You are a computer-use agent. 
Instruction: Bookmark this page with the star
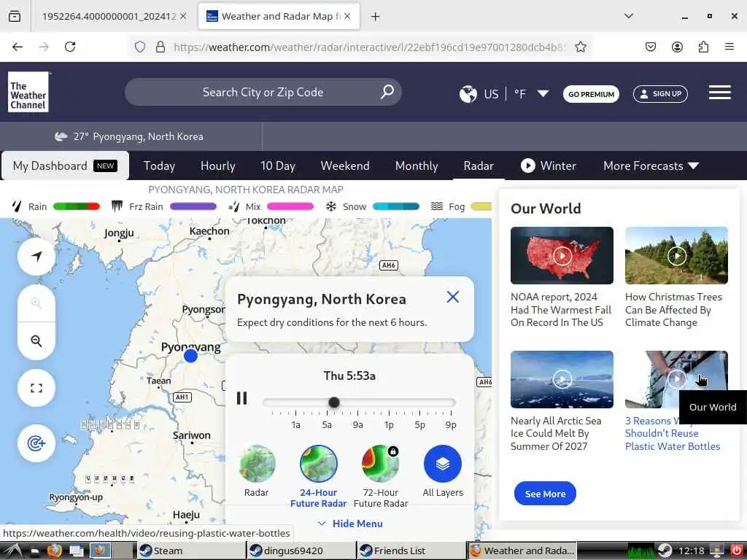pos(580,47)
